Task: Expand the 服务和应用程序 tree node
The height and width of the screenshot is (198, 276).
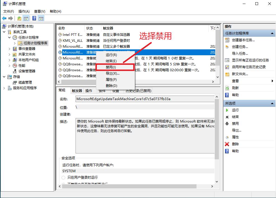Action: point(5,88)
